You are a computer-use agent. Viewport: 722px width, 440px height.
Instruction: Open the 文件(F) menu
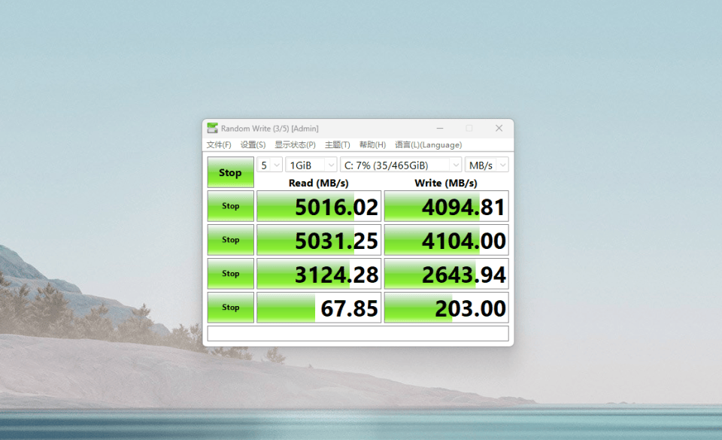[x=219, y=145]
